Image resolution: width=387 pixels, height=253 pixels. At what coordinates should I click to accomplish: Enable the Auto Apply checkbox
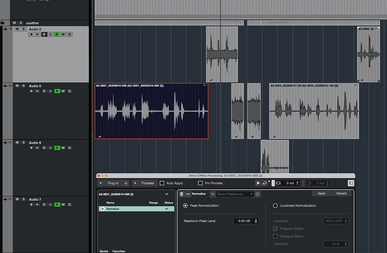162,183
